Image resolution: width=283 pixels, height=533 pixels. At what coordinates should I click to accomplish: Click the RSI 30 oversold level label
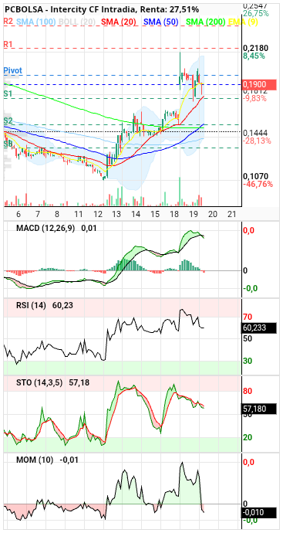(248, 361)
